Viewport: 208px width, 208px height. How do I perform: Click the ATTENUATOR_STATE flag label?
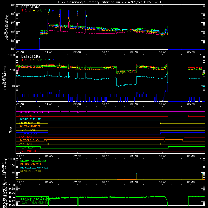point(31,112)
